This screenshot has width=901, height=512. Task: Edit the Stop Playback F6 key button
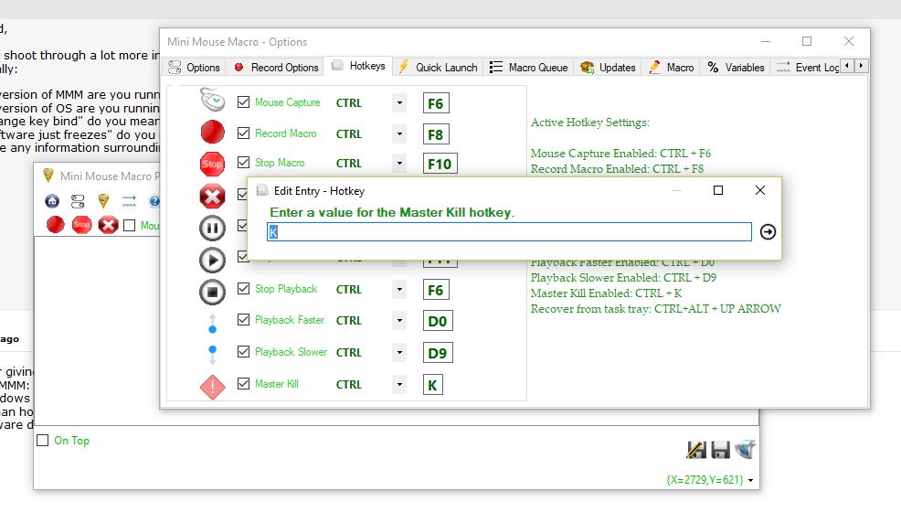pyautogui.click(x=436, y=290)
